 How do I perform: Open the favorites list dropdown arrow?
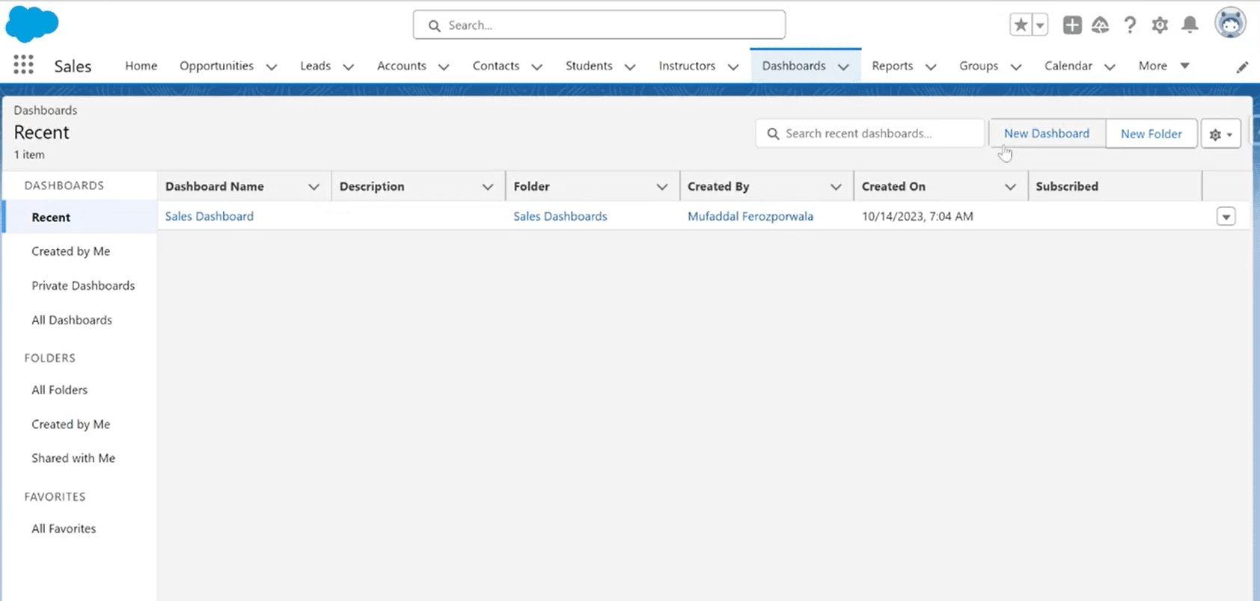pyautogui.click(x=1040, y=25)
